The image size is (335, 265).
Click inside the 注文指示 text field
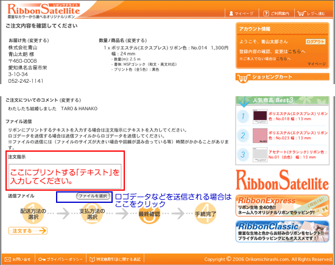point(65,176)
